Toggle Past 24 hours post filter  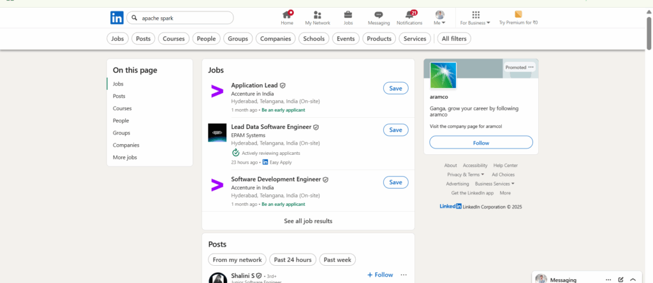pos(293,259)
